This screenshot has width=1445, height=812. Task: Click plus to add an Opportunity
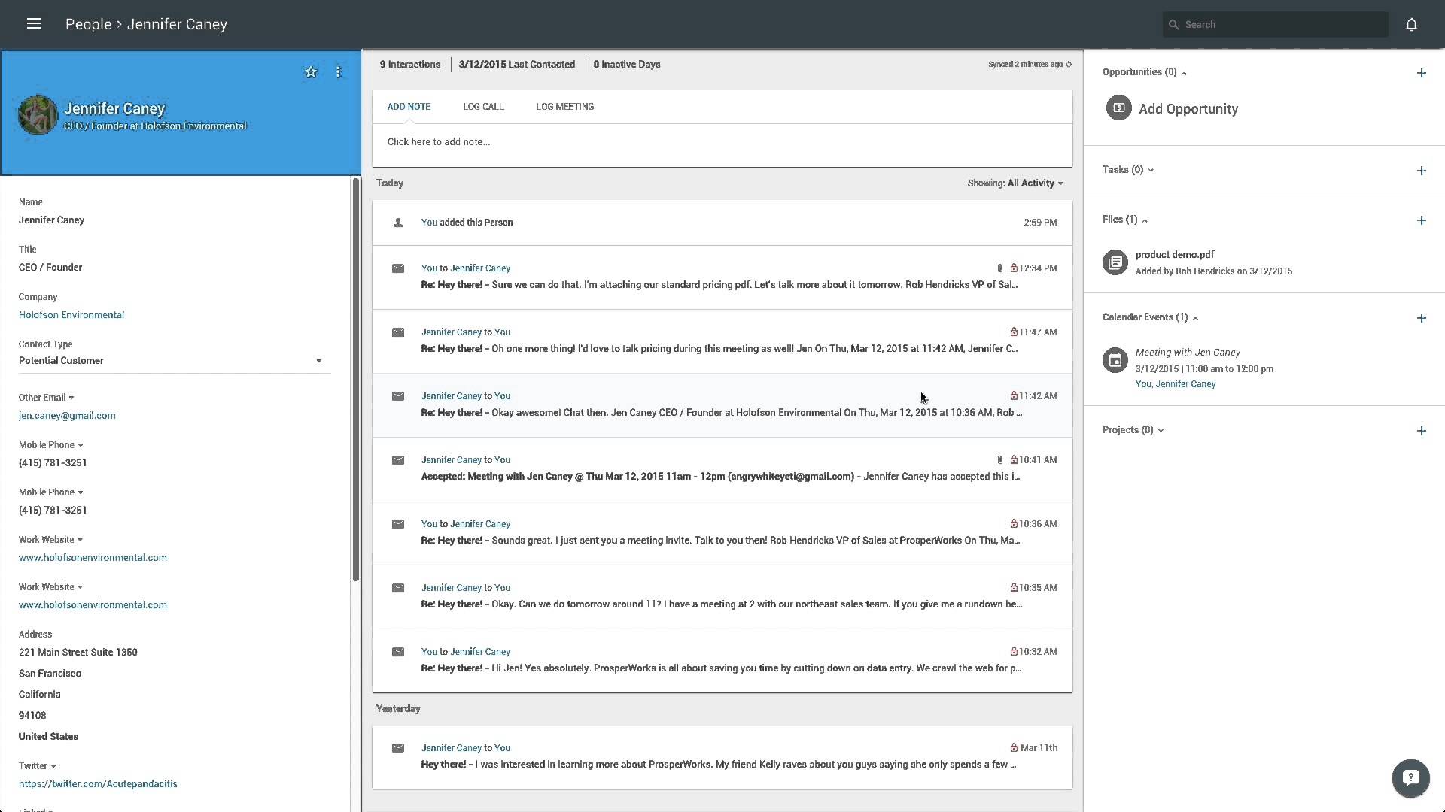point(1421,73)
